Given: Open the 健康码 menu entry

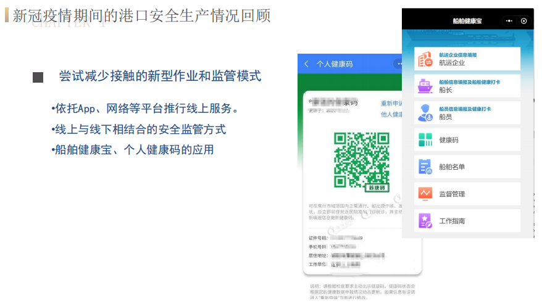Looking at the screenshot, I should coord(467,140).
